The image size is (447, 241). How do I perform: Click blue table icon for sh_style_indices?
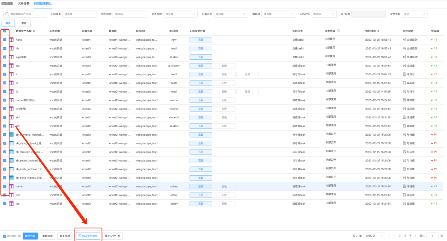point(11,143)
